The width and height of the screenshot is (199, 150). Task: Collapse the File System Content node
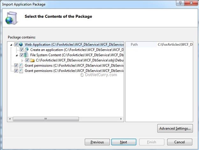pos(17,55)
